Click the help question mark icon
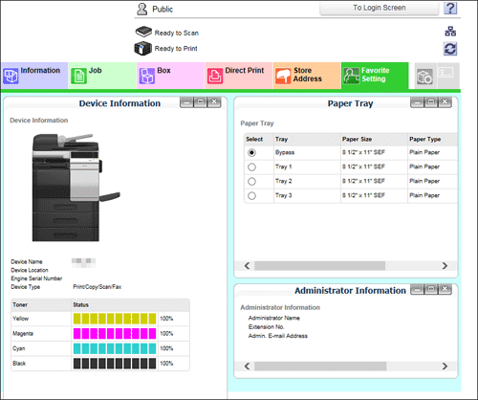 450,9
